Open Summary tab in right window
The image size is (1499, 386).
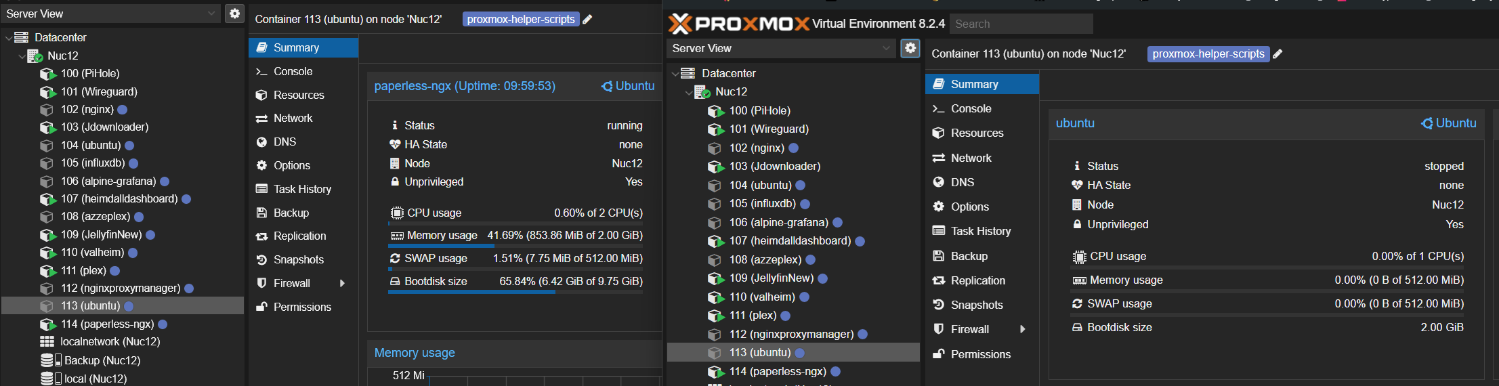click(982, 84)
